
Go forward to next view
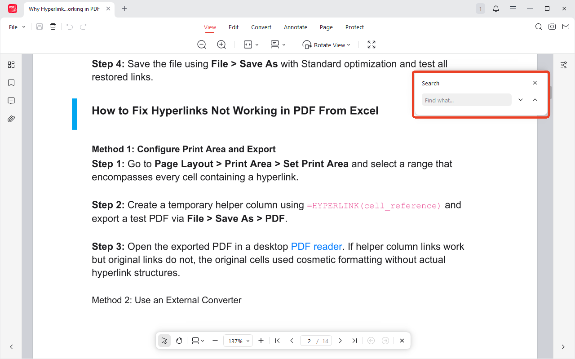coord(385,341)
